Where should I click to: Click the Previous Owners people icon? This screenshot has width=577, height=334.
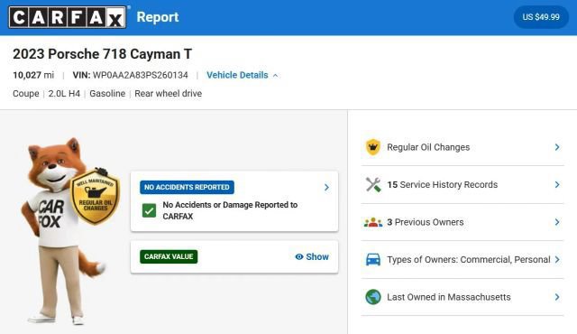click(373, 222)
